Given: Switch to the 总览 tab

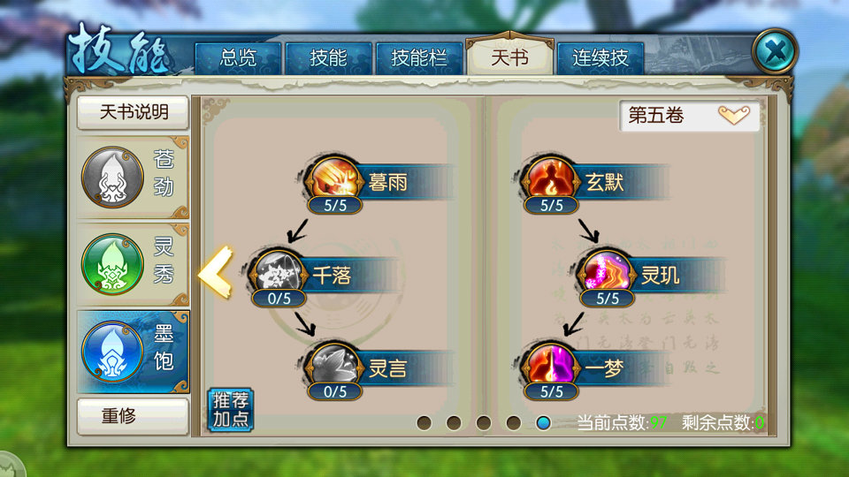Looking at the screenshot, I should [x=238, y=58].
